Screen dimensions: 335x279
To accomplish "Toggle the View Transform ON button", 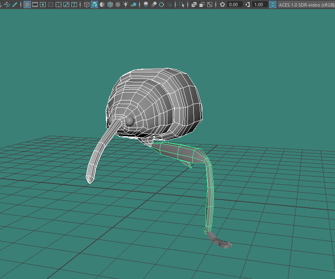I will [272, 5].
